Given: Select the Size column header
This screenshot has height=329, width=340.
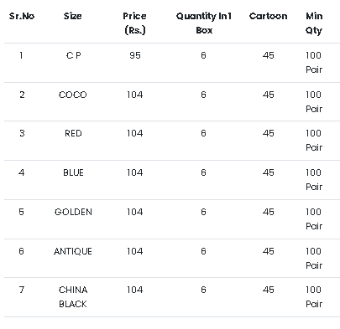Looking at the screenshot, I should click(x=73, y=16).
